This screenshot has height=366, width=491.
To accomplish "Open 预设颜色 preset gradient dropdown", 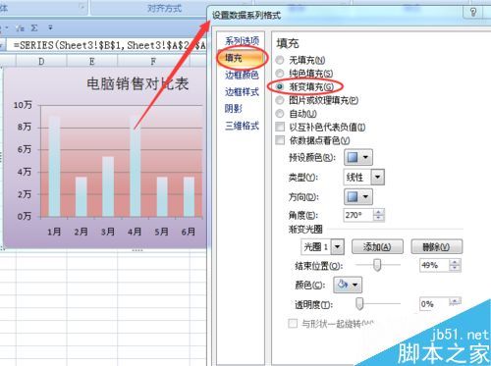I will pos(358,158).
